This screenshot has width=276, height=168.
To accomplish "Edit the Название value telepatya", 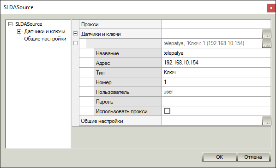I will click(x=216, y=53).
